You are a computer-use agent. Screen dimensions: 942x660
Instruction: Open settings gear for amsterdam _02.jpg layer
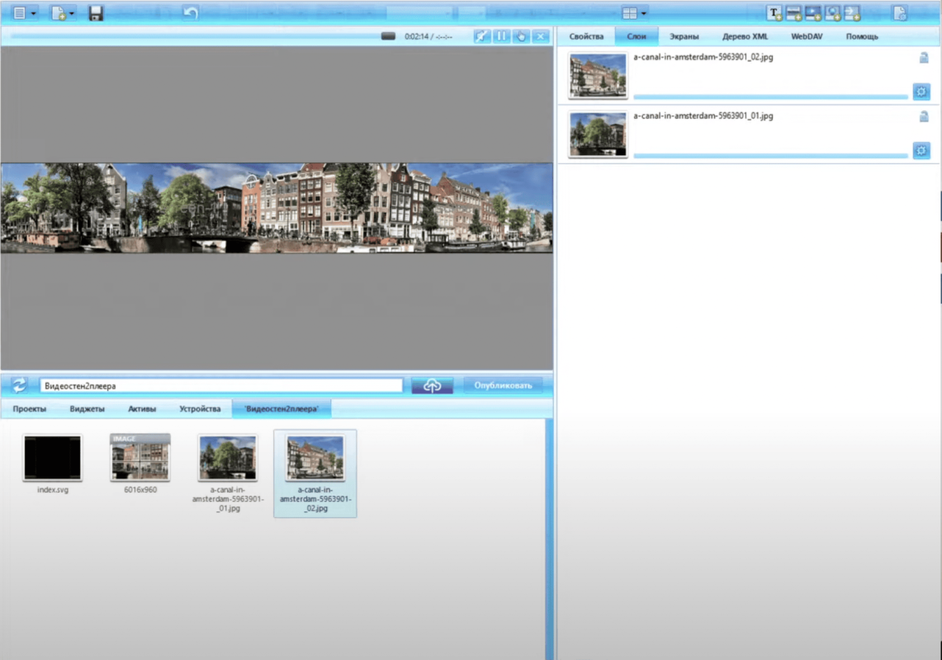coord(921,91)
